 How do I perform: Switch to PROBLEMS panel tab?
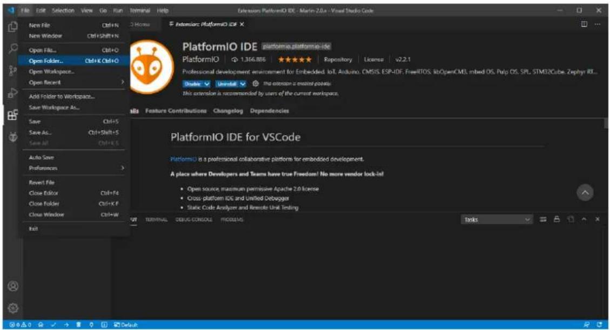pos(232,219)
